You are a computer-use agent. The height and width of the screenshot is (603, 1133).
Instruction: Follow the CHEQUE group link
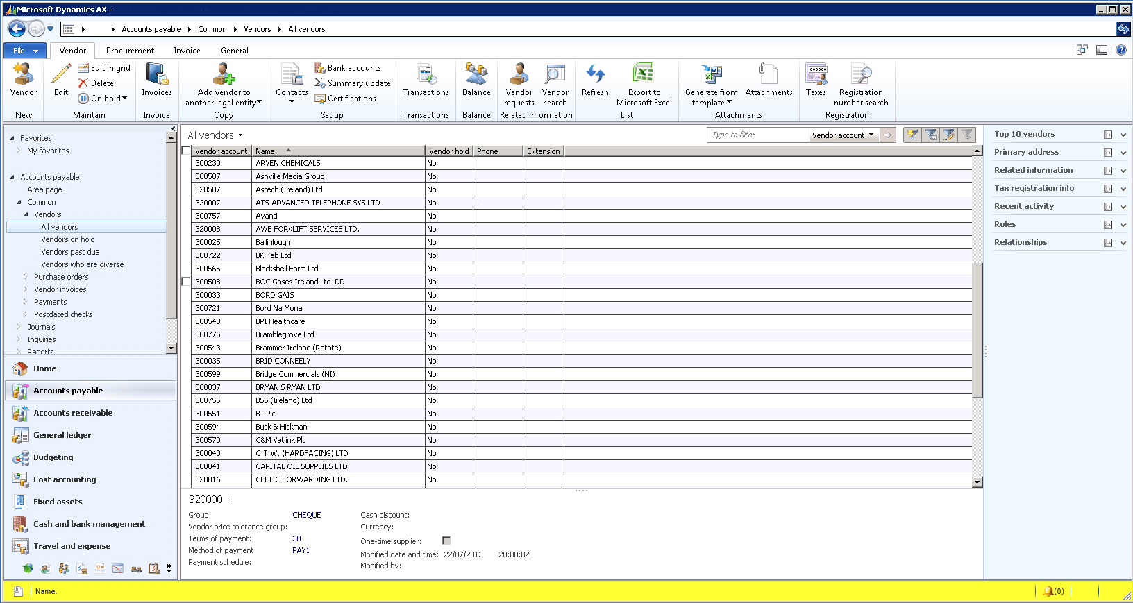(306, 515)
